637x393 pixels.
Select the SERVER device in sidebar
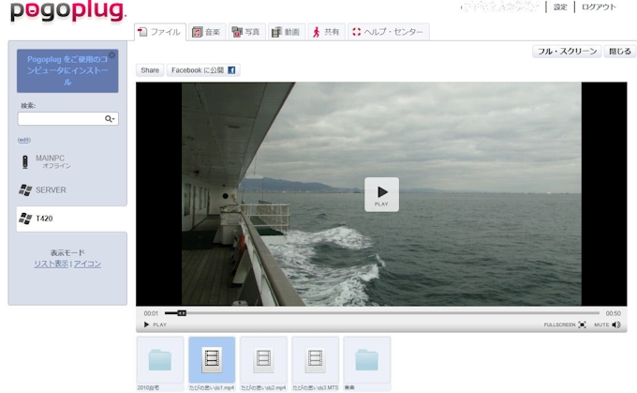(x=51, y=189)
